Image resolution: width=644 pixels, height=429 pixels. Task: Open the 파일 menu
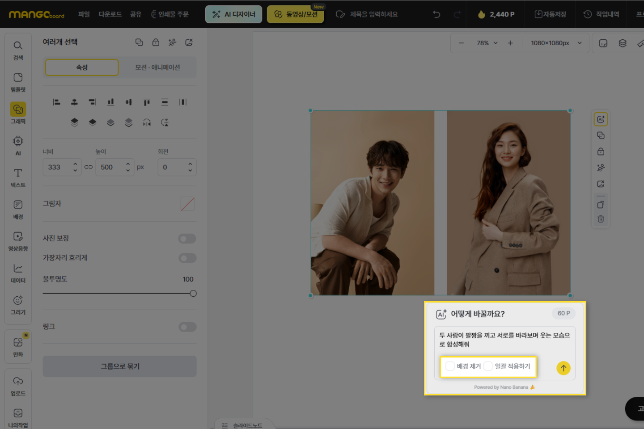[84, 14]
